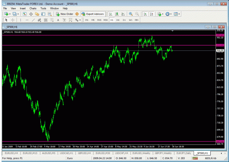Switch timeframe to D1
This screenshot has width=229, height=162.
124,20
